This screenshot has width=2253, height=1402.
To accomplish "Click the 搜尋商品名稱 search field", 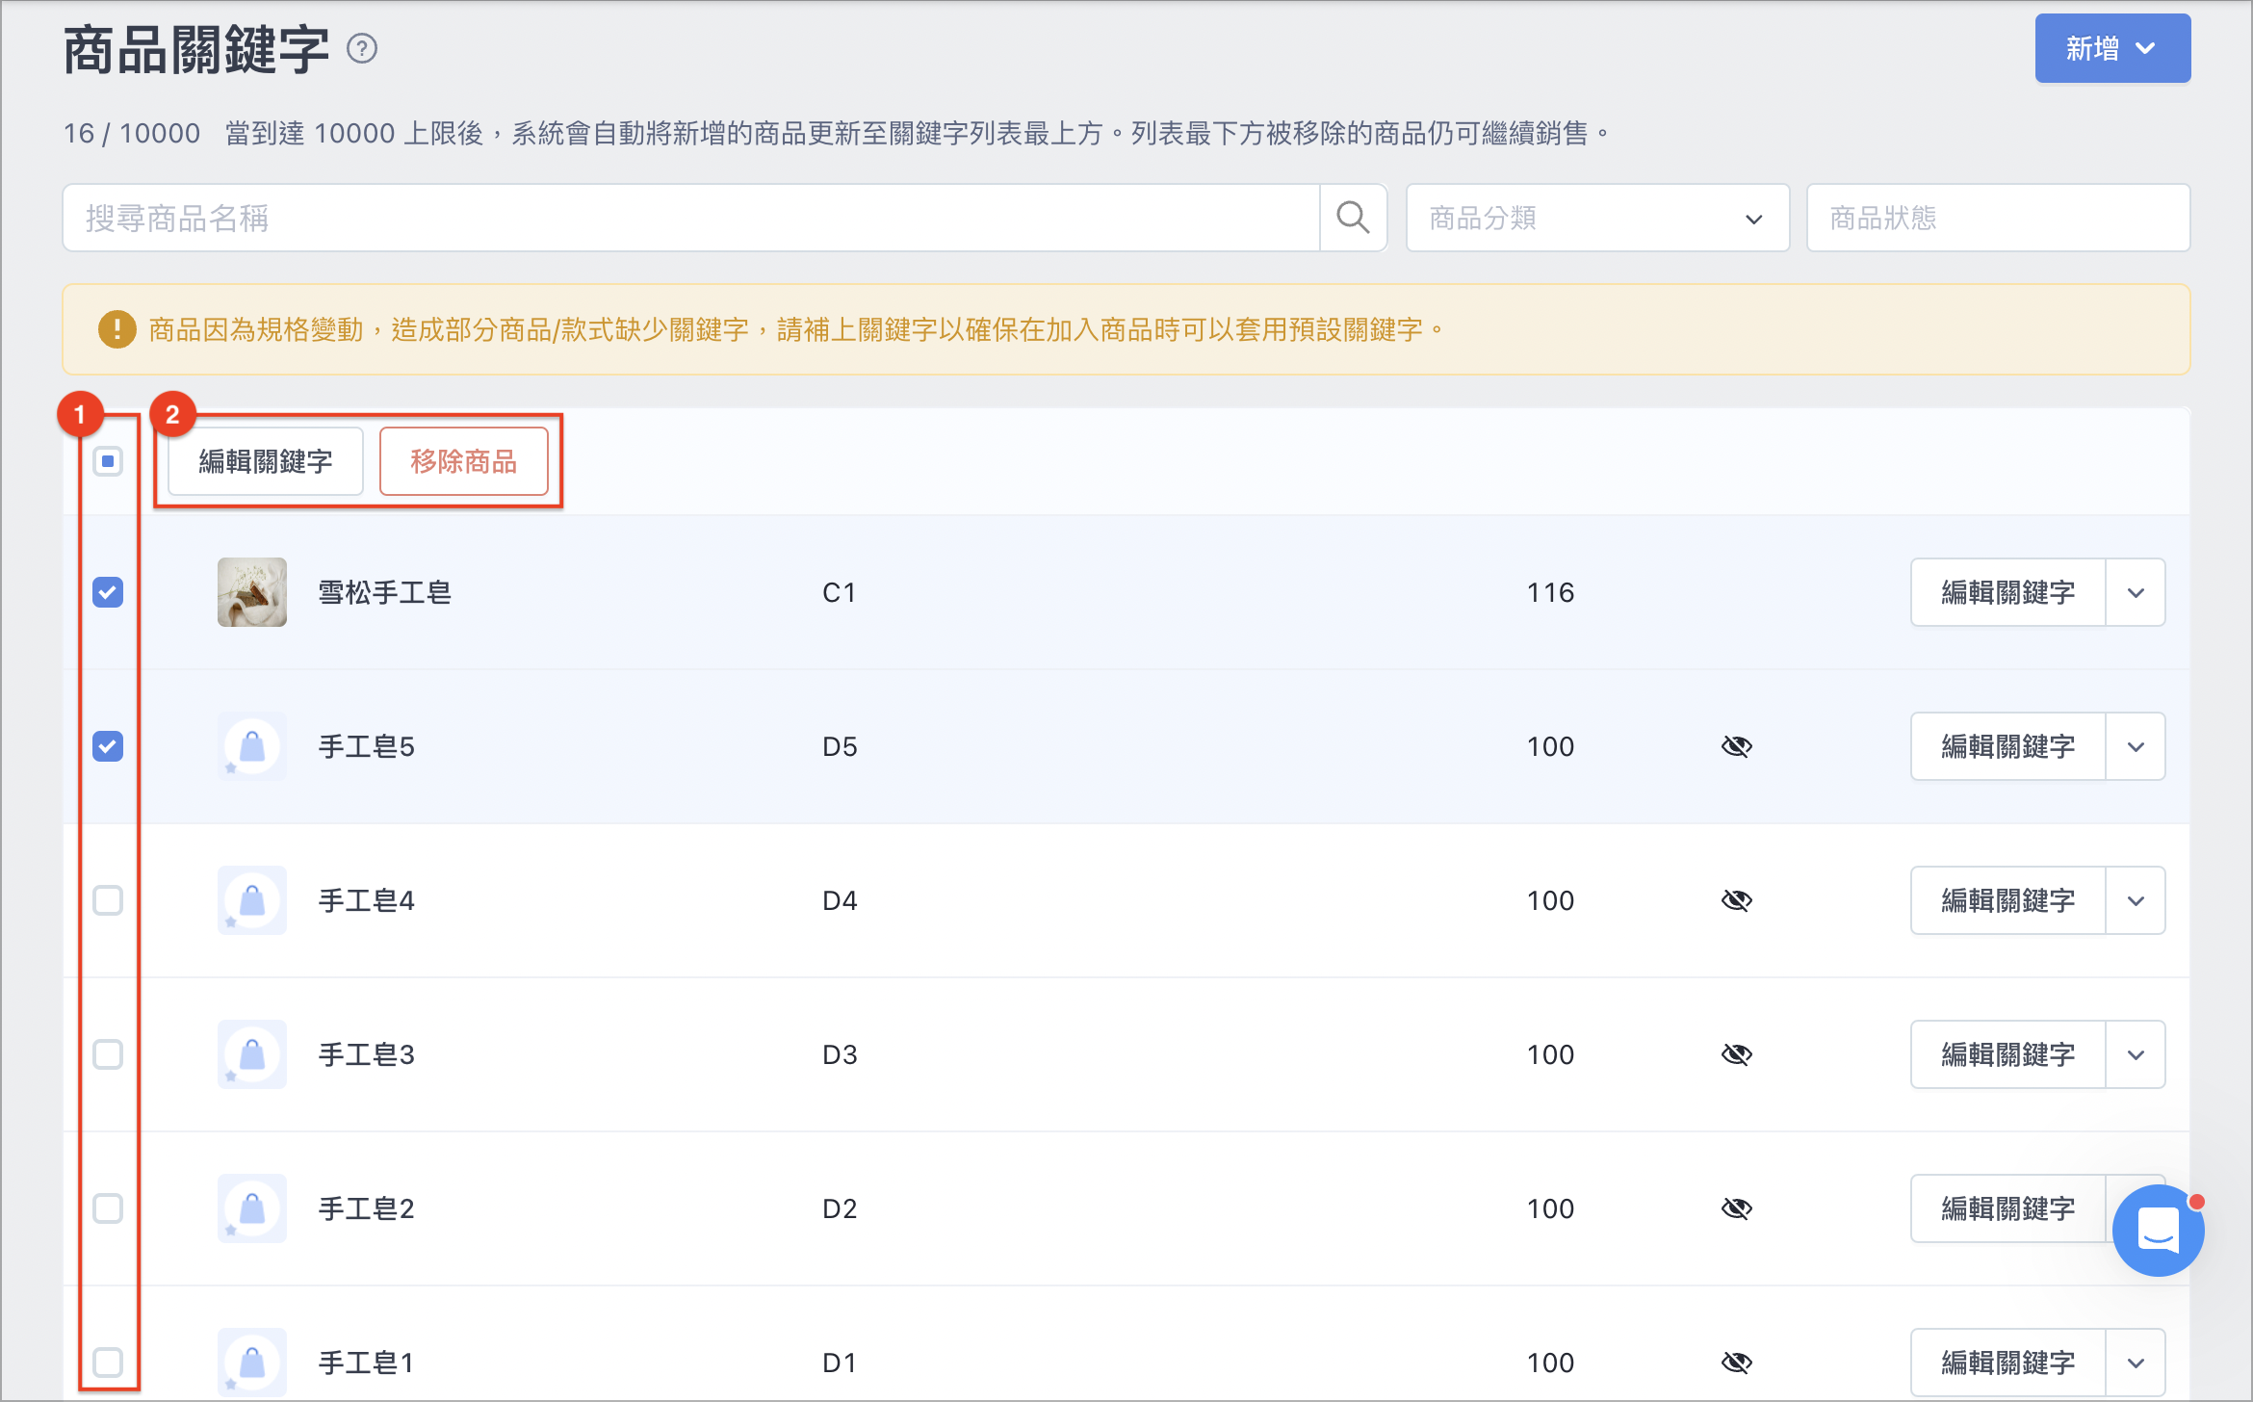I will coord(691,218).
